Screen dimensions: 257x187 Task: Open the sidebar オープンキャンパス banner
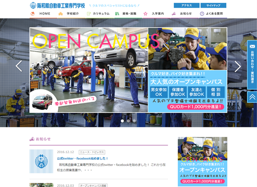(203, 162)
